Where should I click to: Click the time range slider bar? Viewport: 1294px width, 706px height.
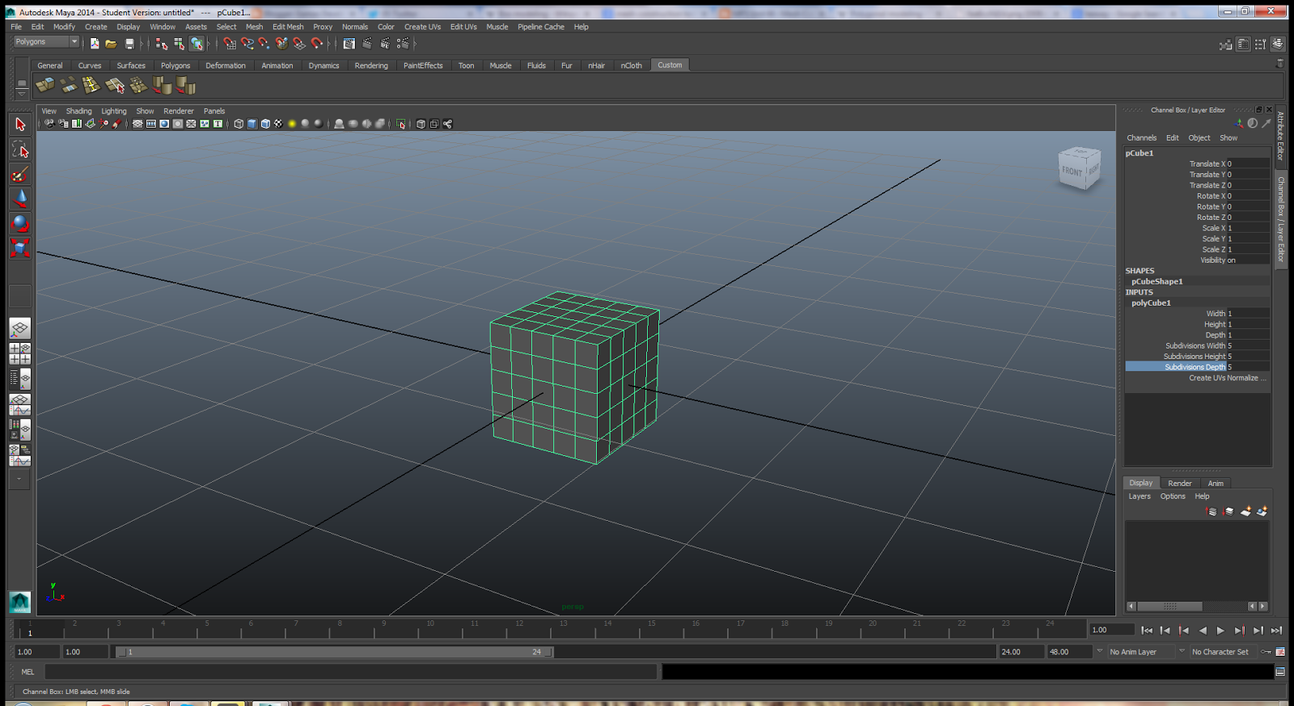(335, 652)
